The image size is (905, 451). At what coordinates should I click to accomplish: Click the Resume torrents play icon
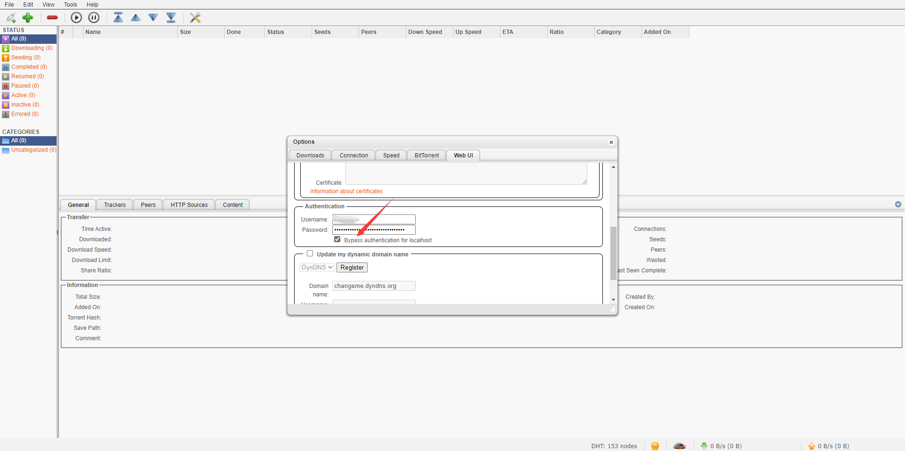[76, 17]
